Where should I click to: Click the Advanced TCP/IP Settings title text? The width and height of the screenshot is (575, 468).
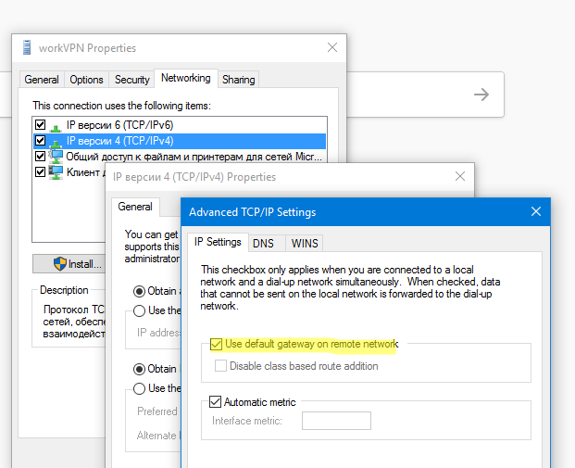pyautogui.click(x=252, y=212)
